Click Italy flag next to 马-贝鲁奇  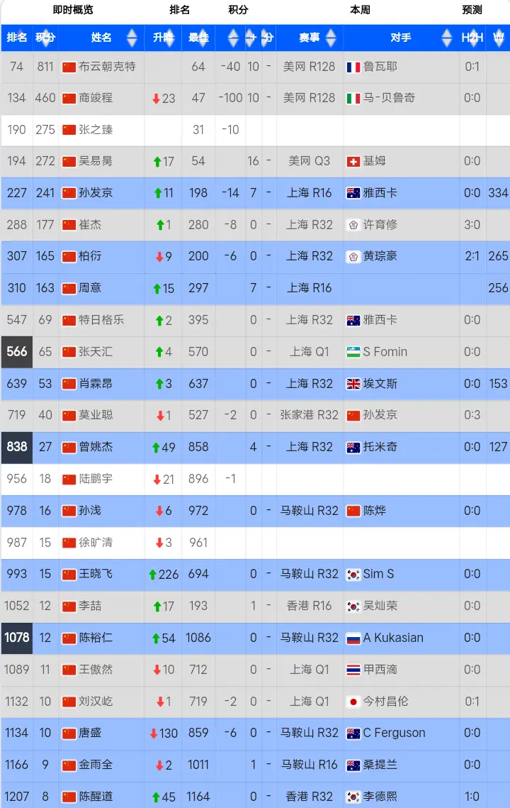353,99
